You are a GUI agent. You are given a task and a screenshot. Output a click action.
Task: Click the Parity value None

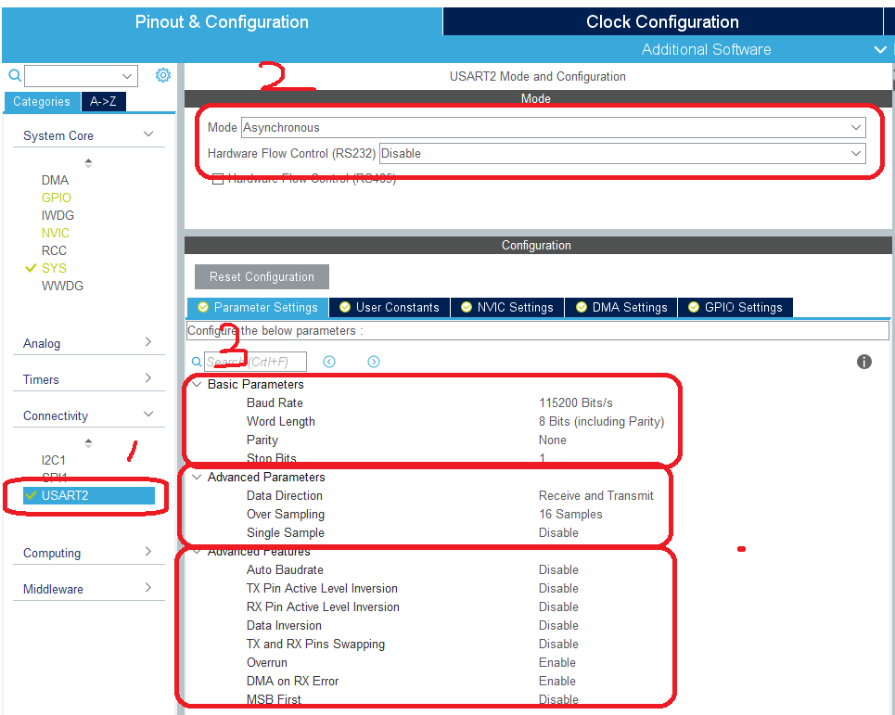(553, 440)
